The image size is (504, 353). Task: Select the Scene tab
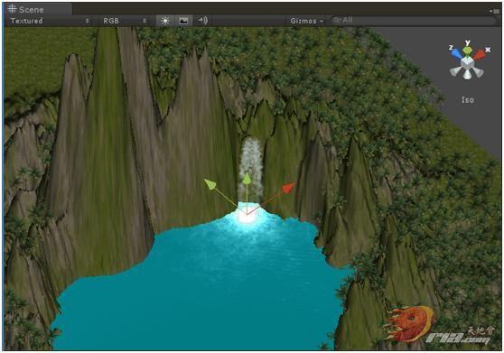[26, 9]
